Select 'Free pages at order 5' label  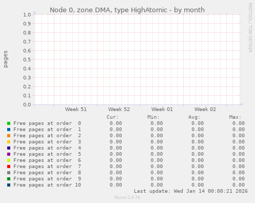(47, 154)
